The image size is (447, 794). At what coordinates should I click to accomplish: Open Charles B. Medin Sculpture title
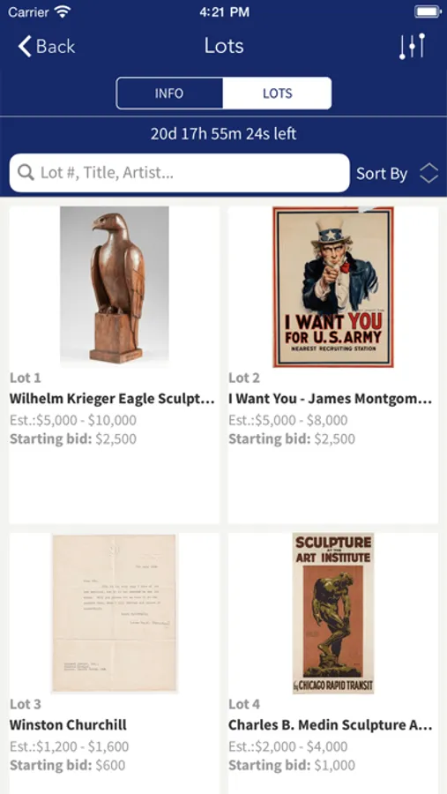click(330, 724)
